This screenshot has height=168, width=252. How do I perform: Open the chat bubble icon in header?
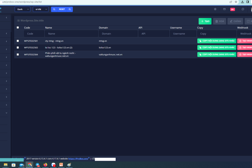[243, 9]
